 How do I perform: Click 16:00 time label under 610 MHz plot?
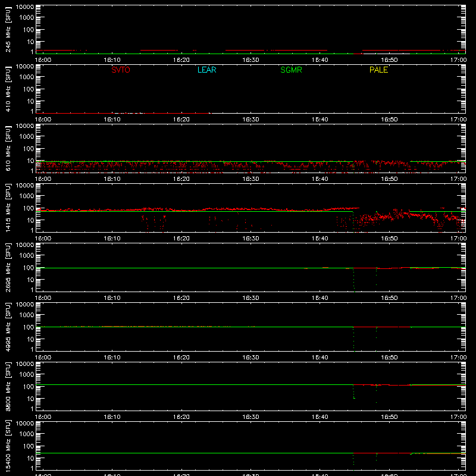point(43,179)
